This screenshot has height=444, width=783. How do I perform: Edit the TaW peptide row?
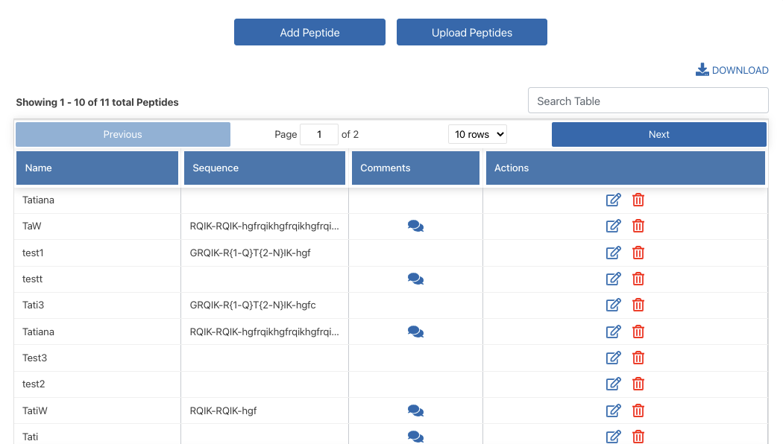pyautogui.click(x=613, y=226)
